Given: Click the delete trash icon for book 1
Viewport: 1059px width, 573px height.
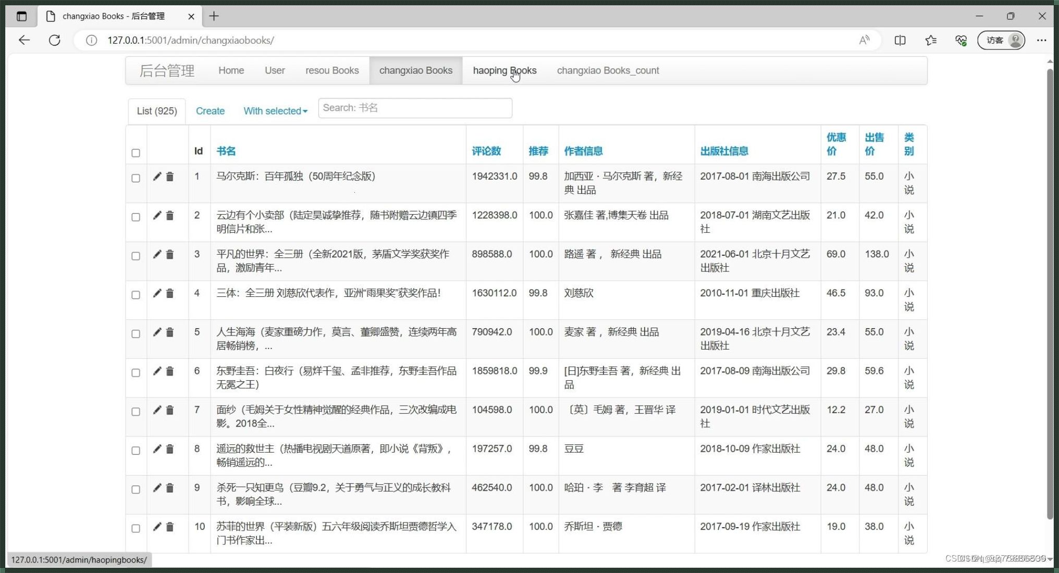Looking at the screenshot, I should 170,177.
